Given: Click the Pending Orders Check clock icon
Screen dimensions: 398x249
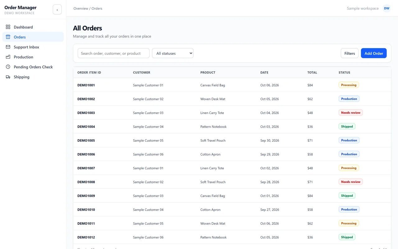Looking at the screenshot, I should (x=8, y=67).
